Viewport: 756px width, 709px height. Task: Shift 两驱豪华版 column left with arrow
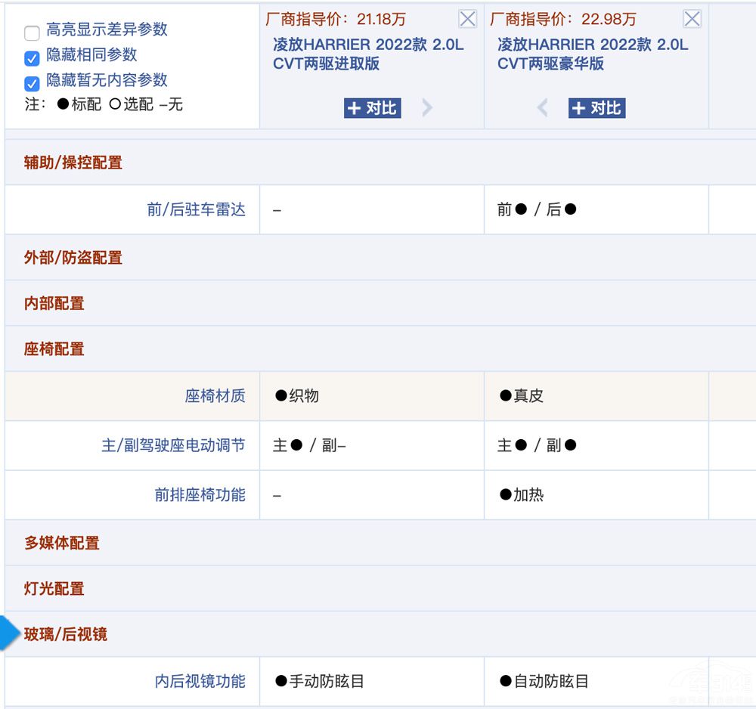pos(542,108)
